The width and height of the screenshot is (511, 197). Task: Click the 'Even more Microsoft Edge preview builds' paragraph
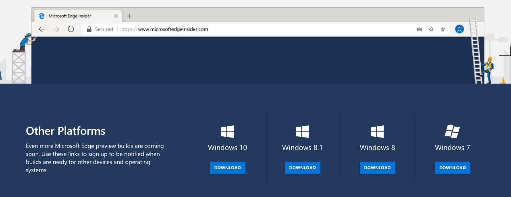pos(95,158)
